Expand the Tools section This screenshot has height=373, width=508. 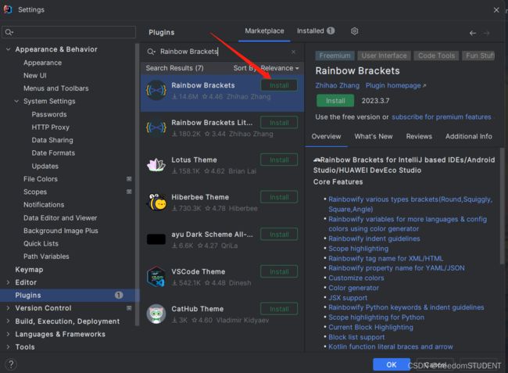tap(8, 347)
